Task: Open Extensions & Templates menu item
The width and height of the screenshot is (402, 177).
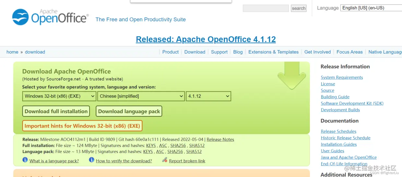Action: [x=273, y=52]
